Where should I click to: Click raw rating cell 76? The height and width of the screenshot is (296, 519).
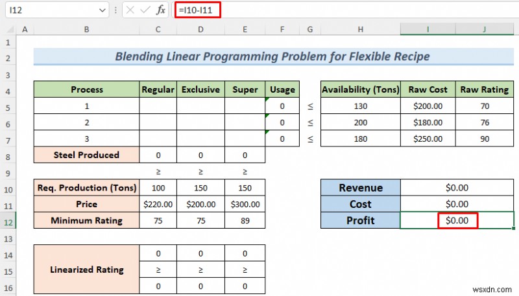coord(485,122)
